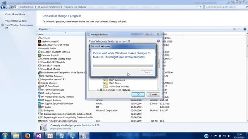Click the HP Support Assistant icon

(x=39, y=100)
